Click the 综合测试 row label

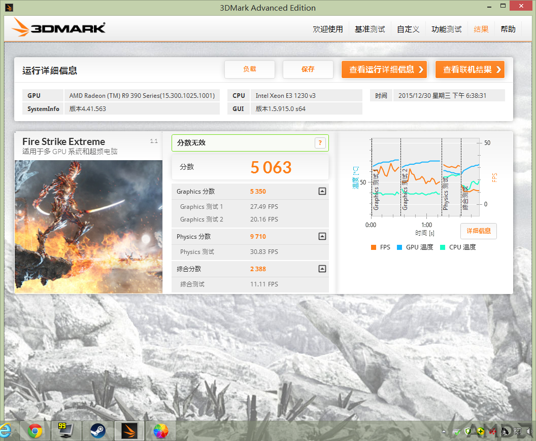pyautogui.click(x=192, y=284)
